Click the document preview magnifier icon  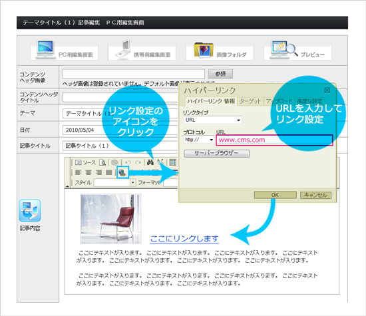click(x=102, y=162)
